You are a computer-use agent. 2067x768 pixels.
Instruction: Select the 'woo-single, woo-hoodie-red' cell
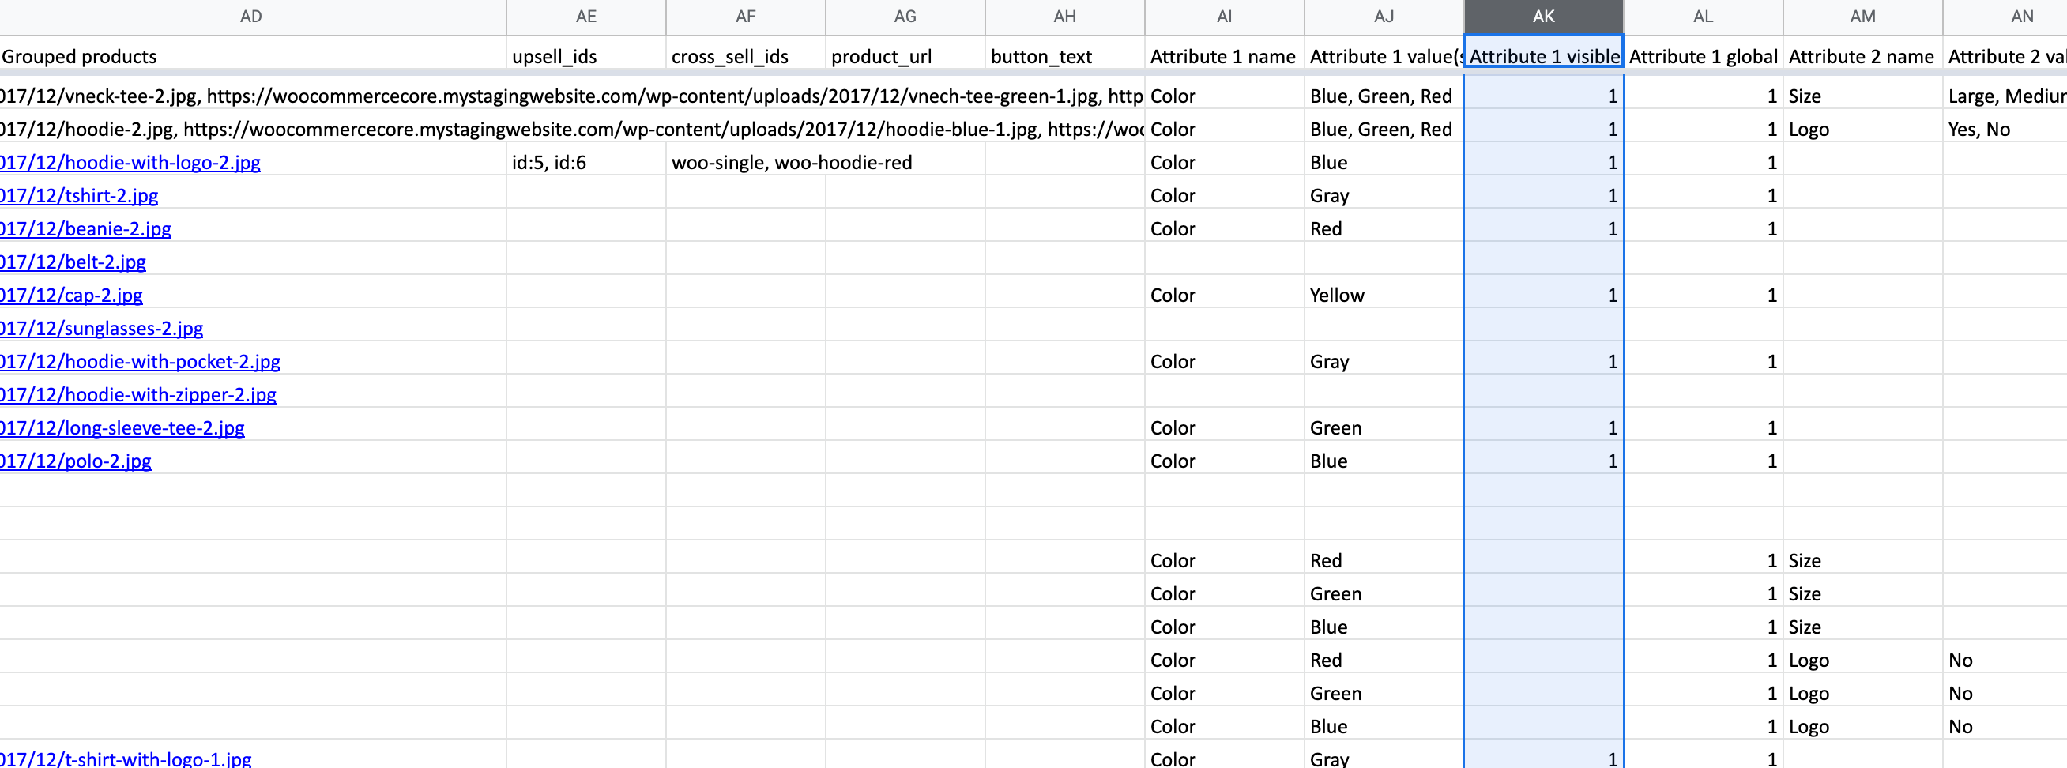pos(791,163)
